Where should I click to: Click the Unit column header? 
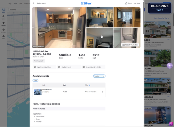pos(44,85)
